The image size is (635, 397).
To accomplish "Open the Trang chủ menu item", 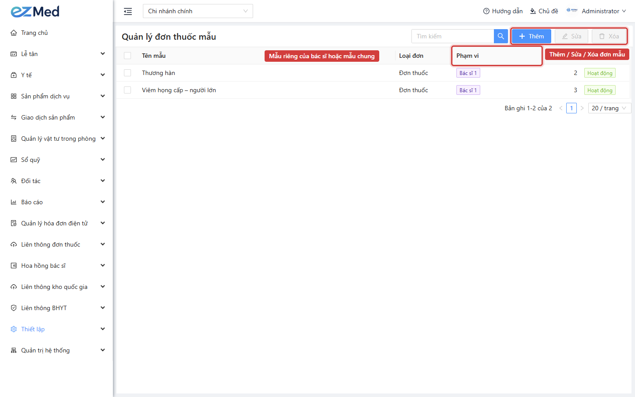I will [56, 33].
